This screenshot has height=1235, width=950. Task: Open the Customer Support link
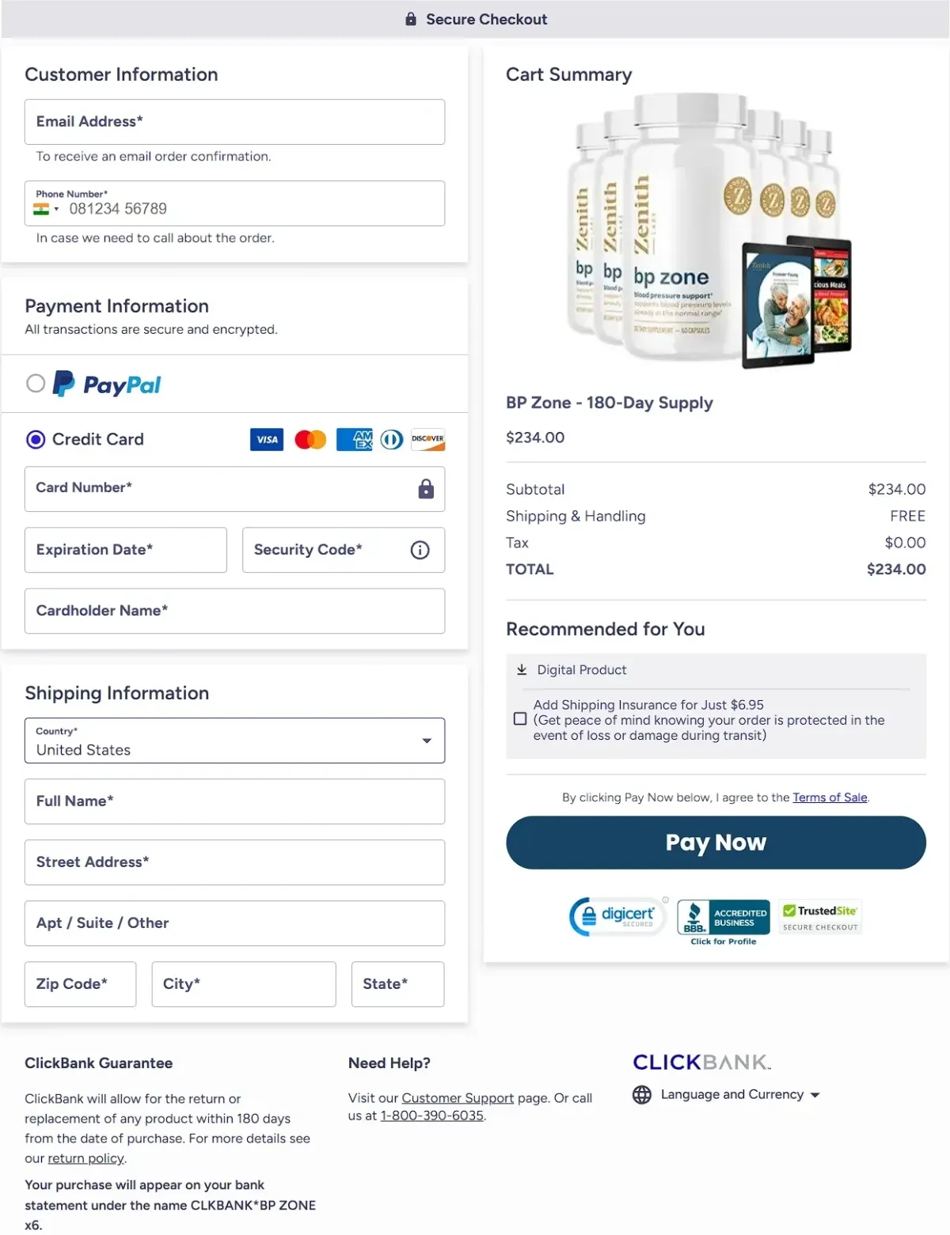458,1098
